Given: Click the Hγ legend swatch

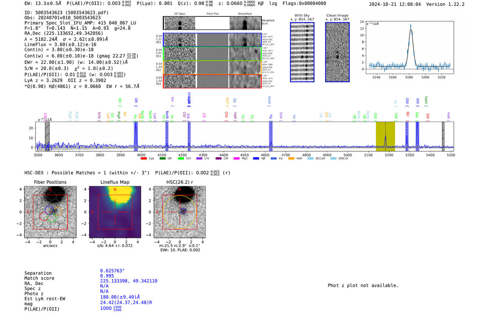Looking at the screenshot, I should click(x=273, y=158).
